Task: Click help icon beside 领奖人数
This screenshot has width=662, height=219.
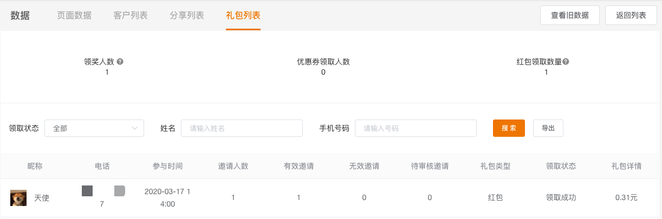Action: pyautogui.click(x=120, y=62)
